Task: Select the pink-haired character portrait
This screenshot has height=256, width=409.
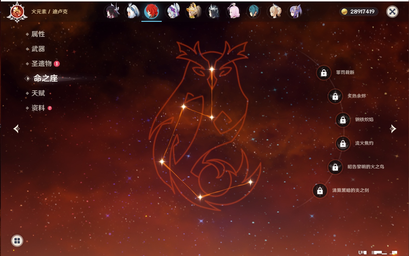Action: [234, 11]
